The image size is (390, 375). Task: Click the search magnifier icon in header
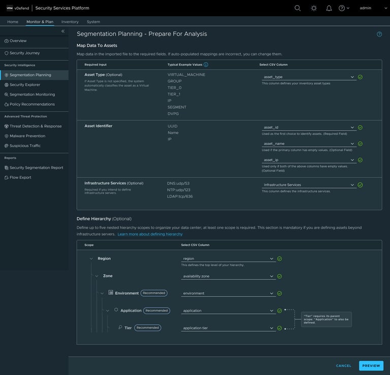tap(298, 8)
